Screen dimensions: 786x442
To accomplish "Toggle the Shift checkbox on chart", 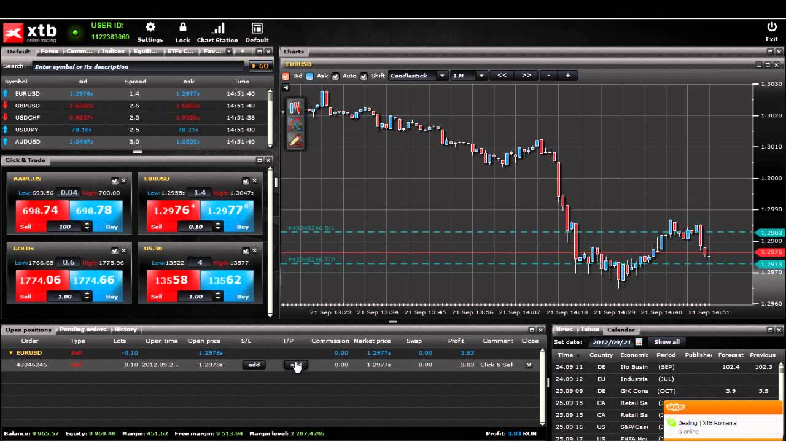I will pyautogui.click(x=364, y=76).
